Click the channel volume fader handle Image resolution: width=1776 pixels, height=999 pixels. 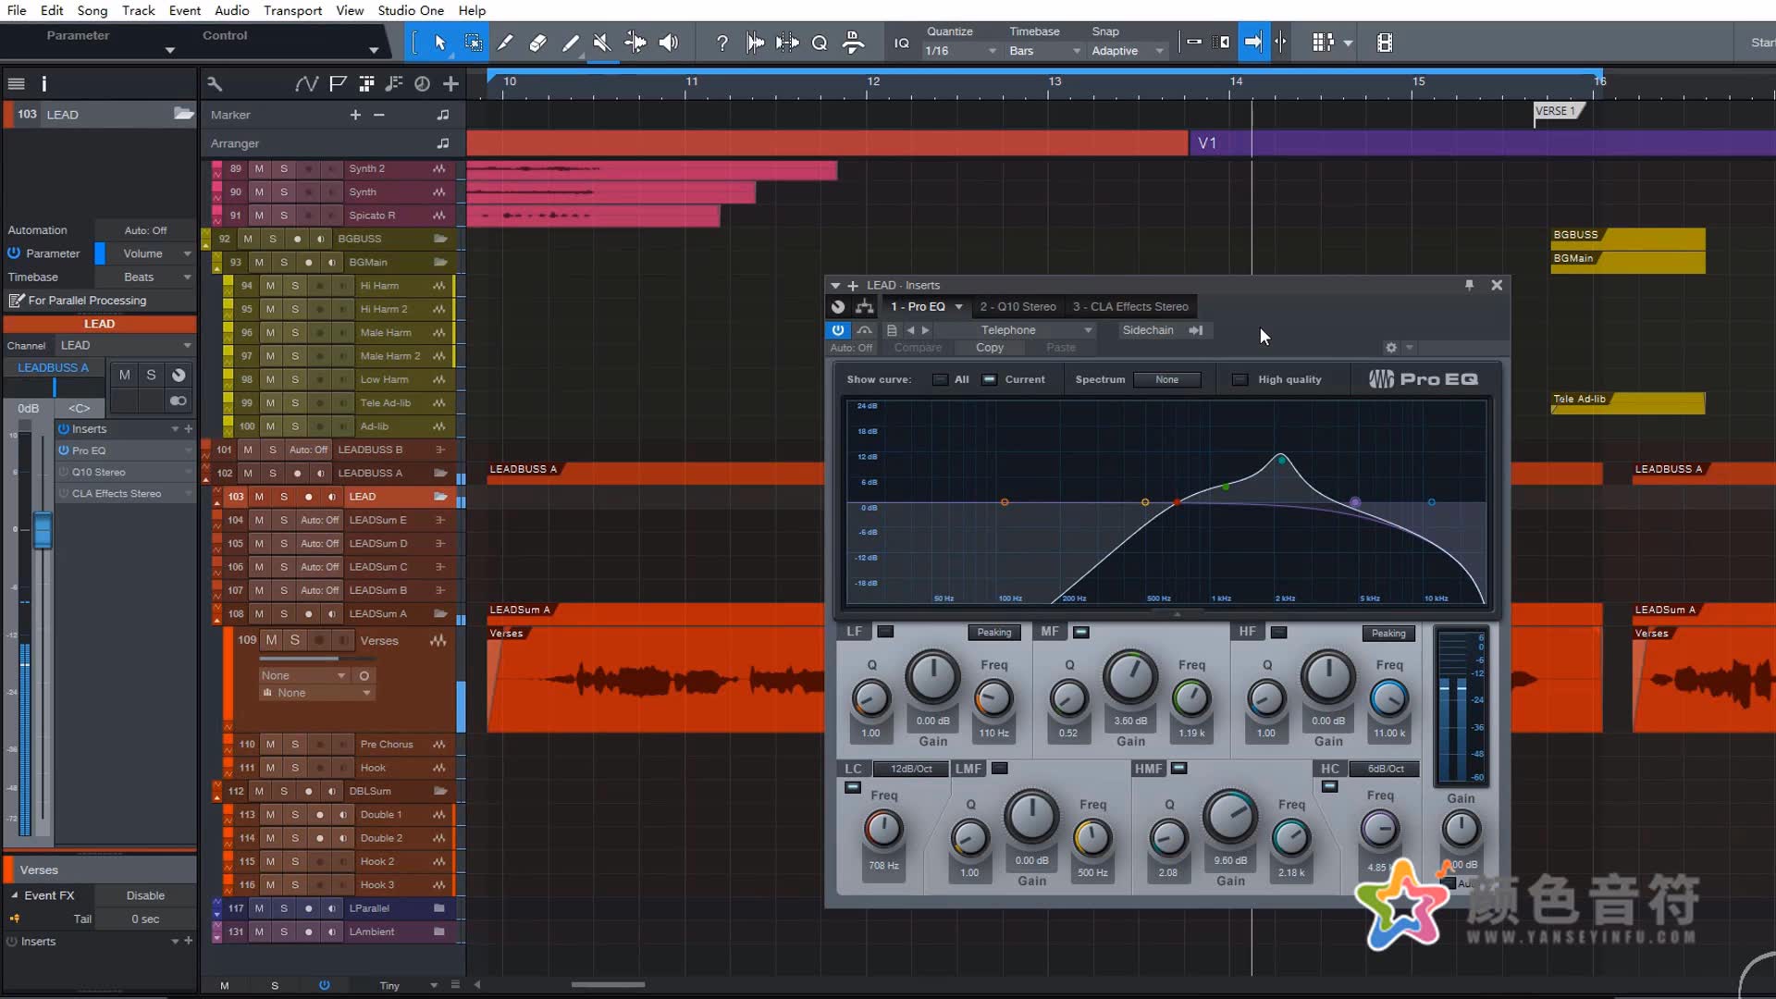(43, 532)
